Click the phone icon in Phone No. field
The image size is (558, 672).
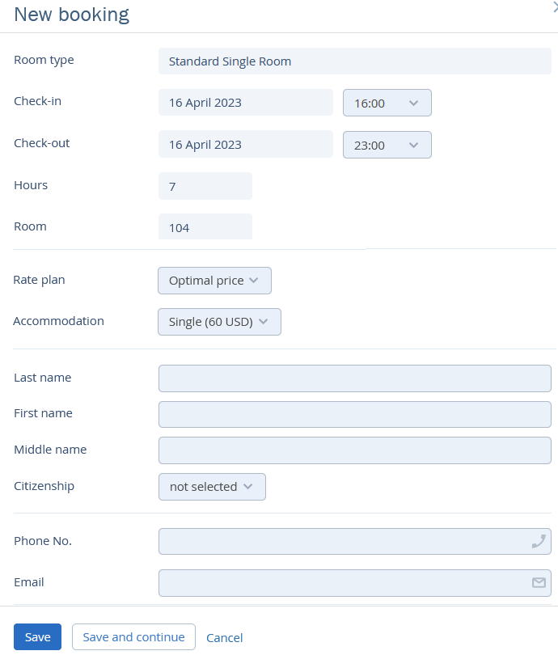click(x=539, y=541)
